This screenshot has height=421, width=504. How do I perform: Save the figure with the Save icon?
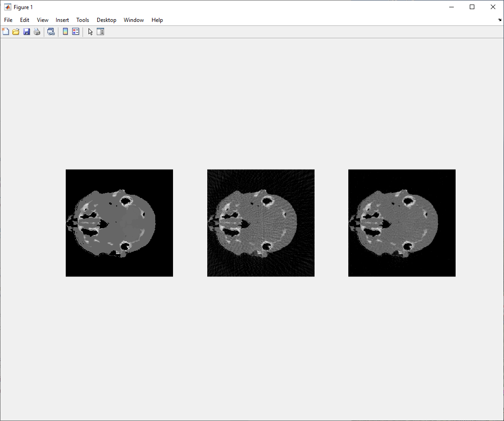(26, 31)
